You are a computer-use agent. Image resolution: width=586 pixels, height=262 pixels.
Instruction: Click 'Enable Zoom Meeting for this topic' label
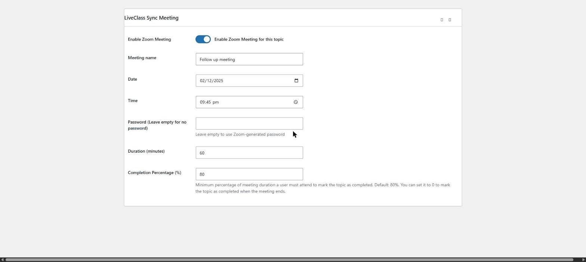point(249,39)
